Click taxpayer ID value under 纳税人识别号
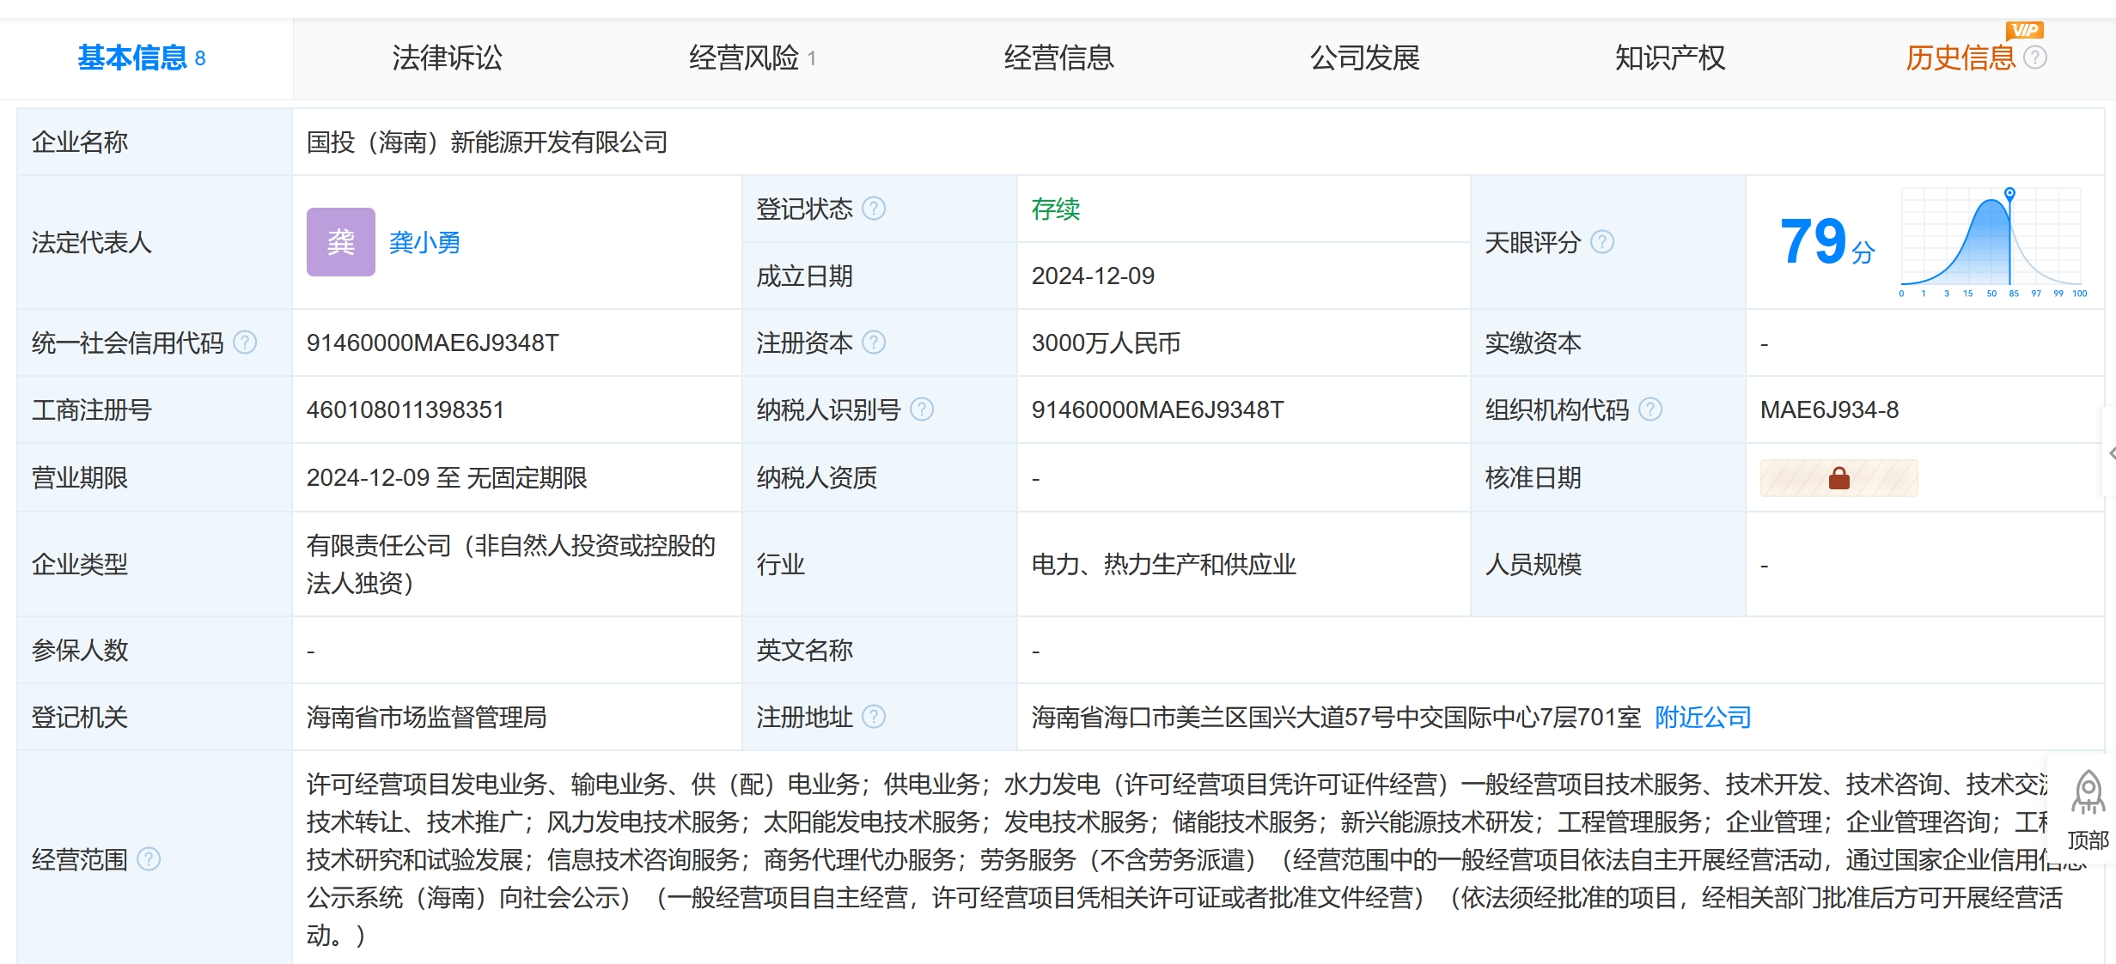 [x=1157, y=409]
